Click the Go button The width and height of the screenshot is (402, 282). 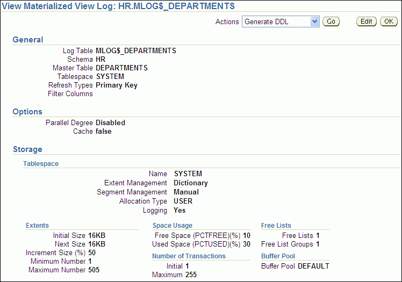(x=331, y=21)
